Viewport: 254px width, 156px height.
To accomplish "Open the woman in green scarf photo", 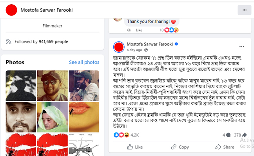I will 52,117.
